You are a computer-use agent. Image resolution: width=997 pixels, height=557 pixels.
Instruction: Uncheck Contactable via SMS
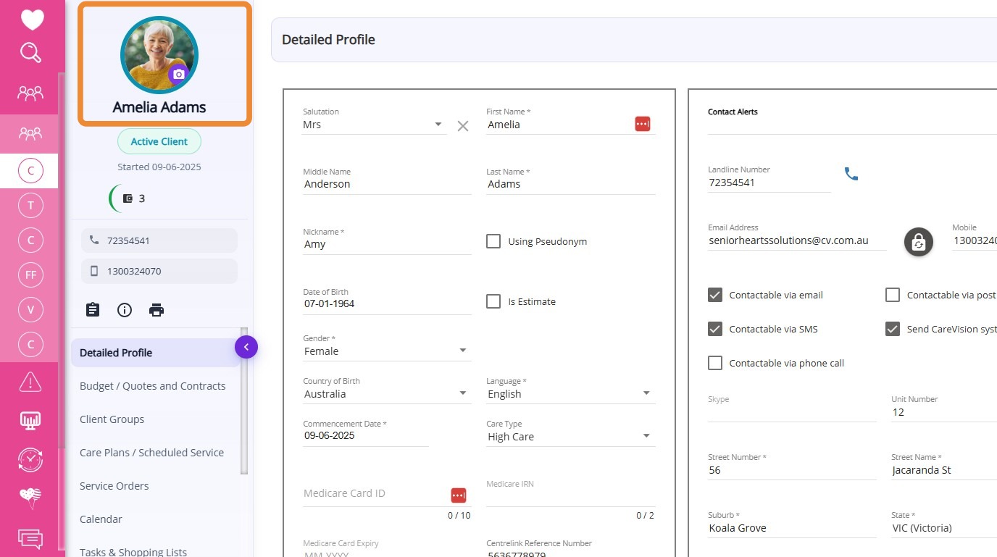(715, 329)
